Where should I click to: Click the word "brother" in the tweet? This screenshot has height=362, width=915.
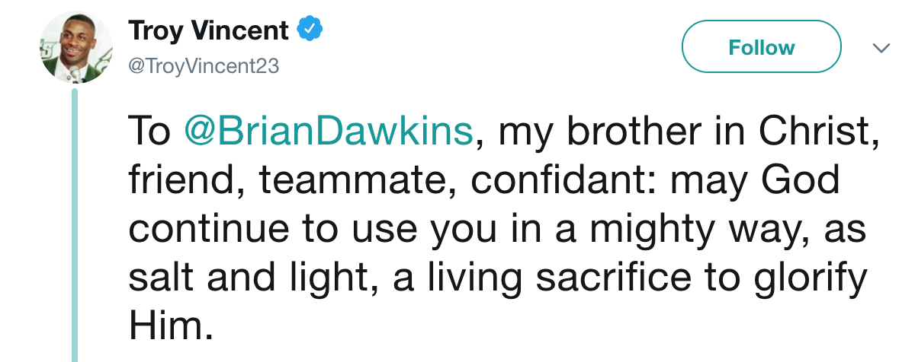pyautogui.click(x=628, y=132)
